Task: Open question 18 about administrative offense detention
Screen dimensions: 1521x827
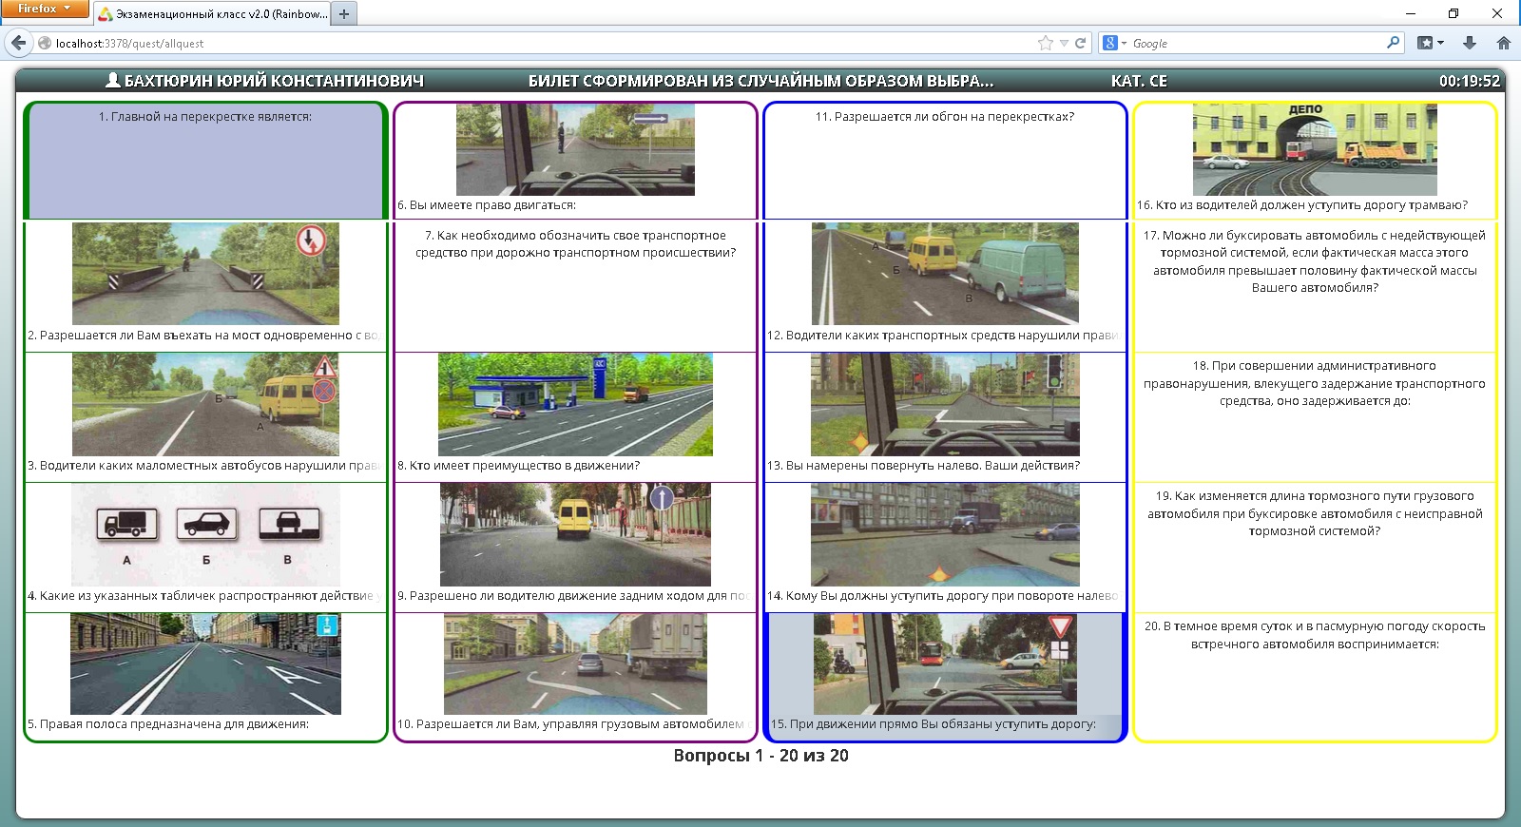Action: click(x=1315, y=416)
